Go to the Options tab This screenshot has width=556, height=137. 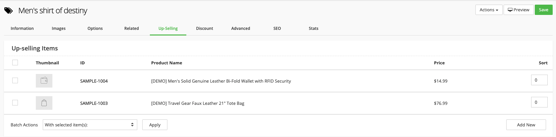point(95,29)
